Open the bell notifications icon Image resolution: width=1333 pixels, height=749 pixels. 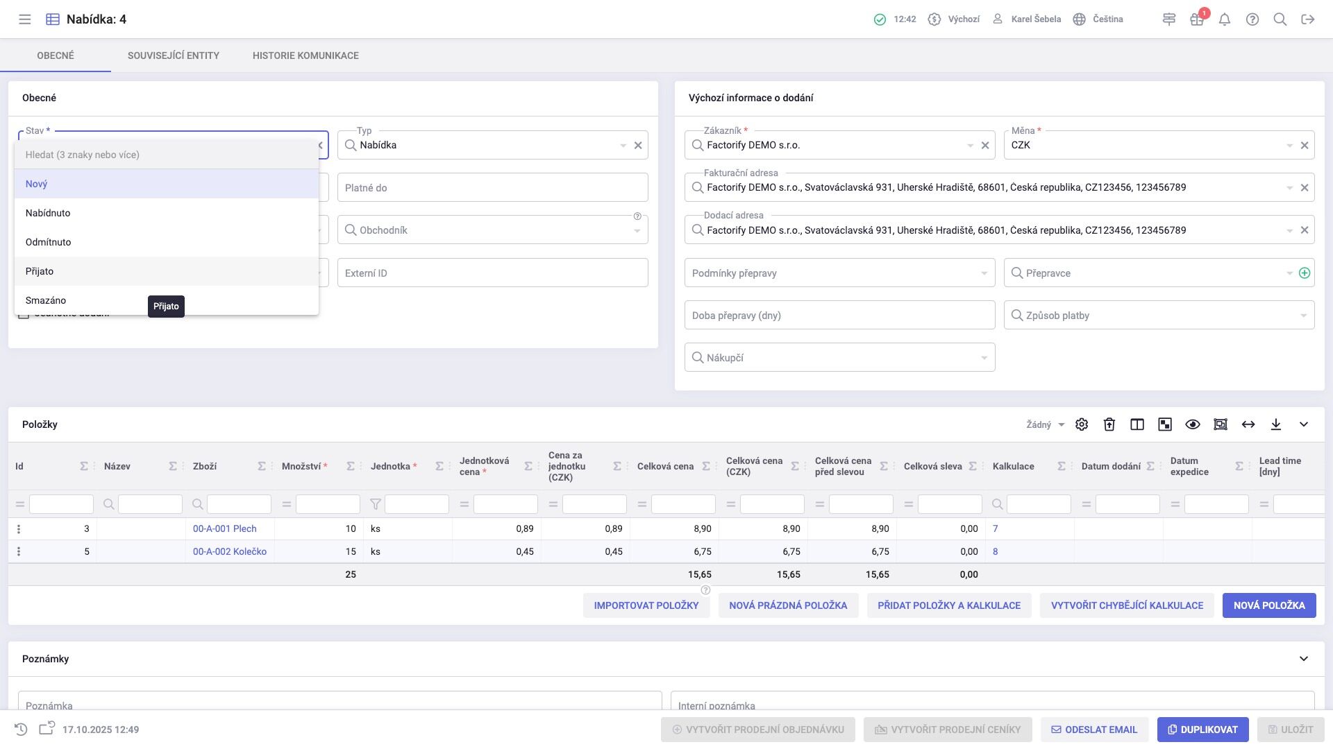tap(1225, 19)
